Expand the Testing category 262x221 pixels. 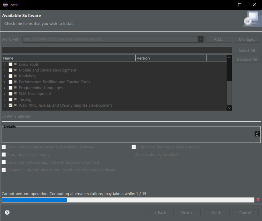[5, 99]
